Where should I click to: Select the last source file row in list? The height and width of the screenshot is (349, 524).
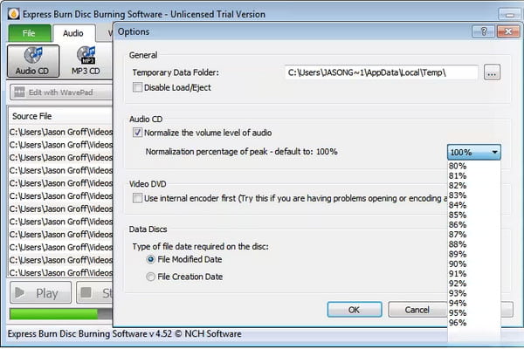[61, 273]
